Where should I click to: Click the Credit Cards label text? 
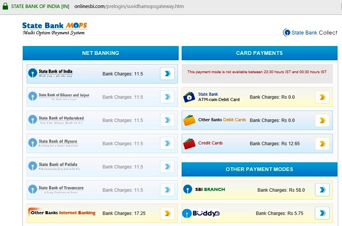tap(210, 143)
